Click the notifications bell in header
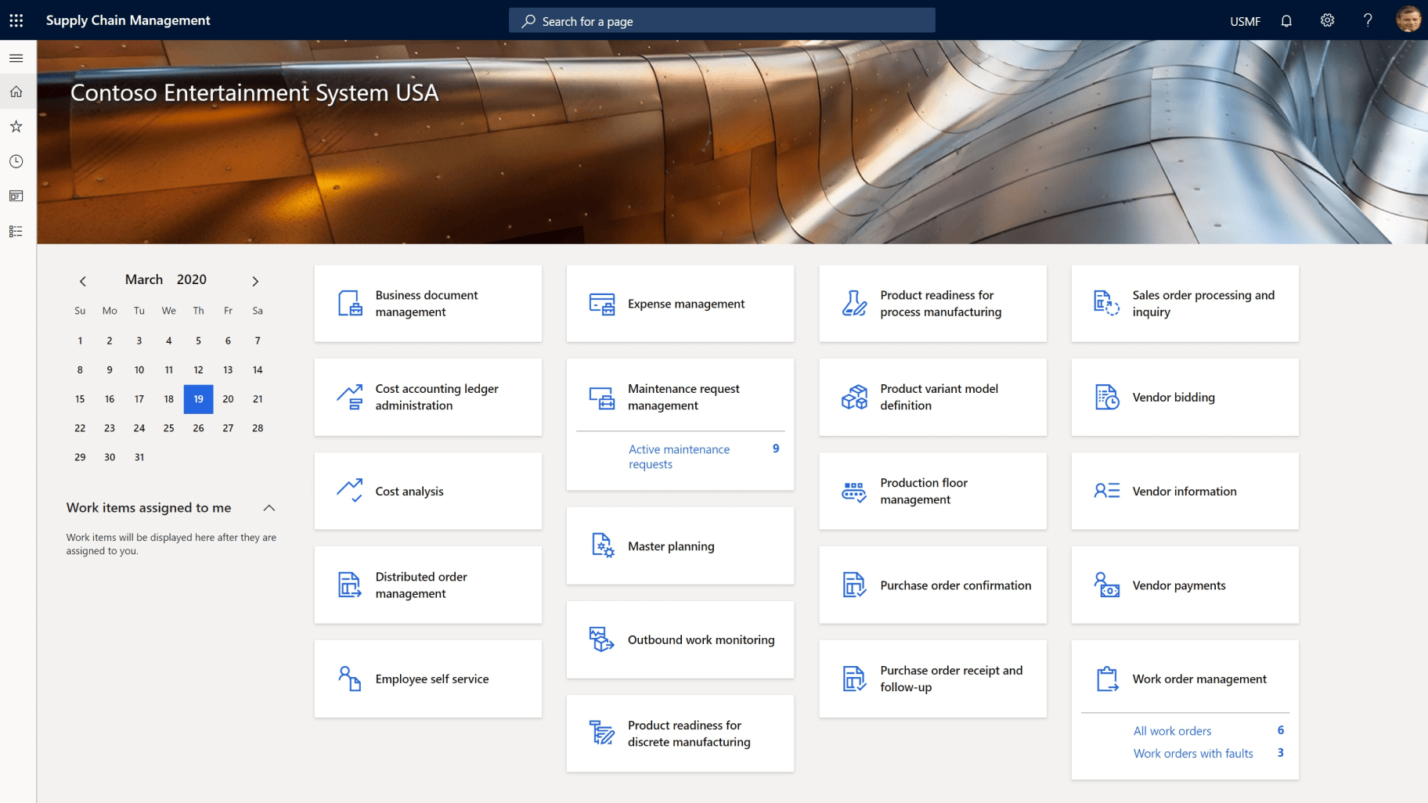 pos(1286,20)
